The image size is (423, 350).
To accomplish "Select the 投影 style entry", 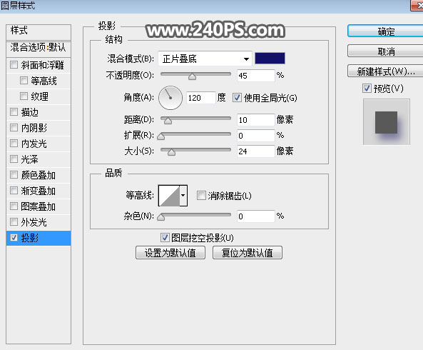I will [39, 238].
